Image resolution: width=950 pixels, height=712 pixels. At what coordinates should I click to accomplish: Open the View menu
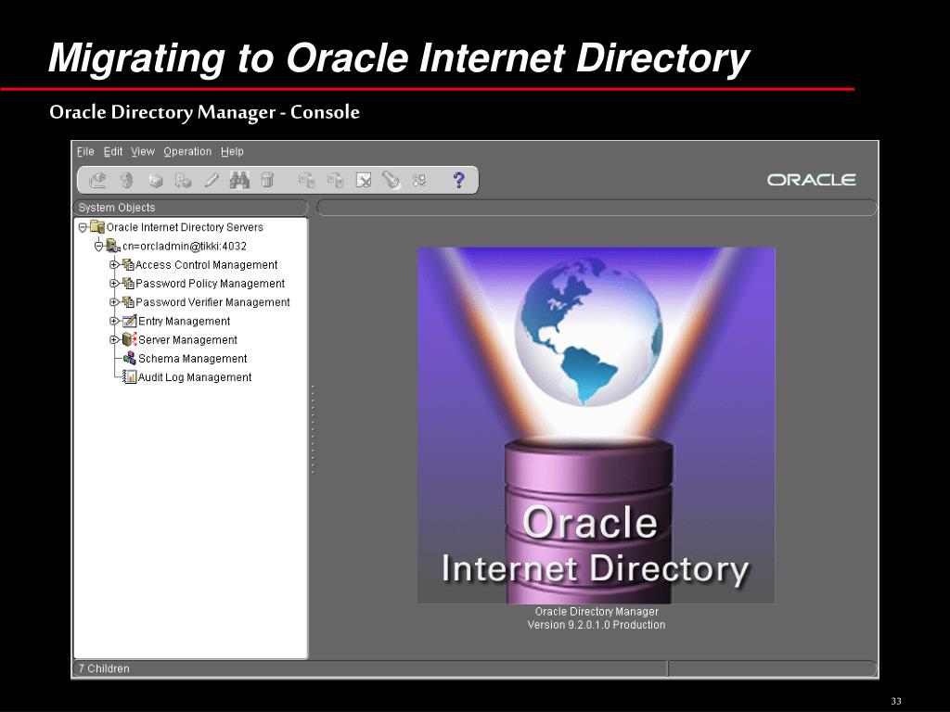tap(143, 151)
